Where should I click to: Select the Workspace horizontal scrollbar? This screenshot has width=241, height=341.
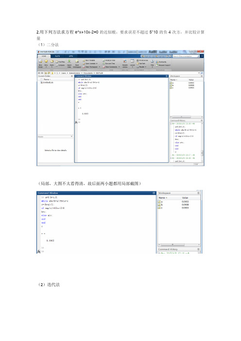(x=187, y=117)
